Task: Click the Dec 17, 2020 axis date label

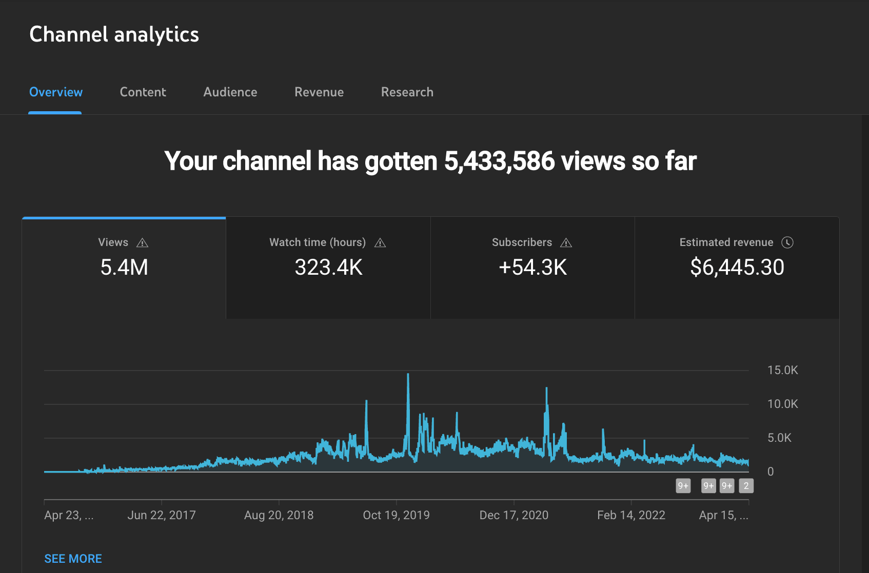Action: click(513, 515)
